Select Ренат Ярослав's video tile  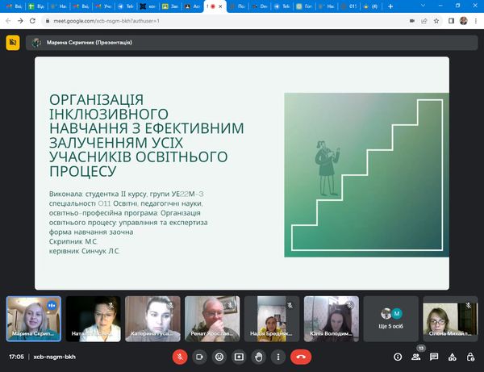212,318
